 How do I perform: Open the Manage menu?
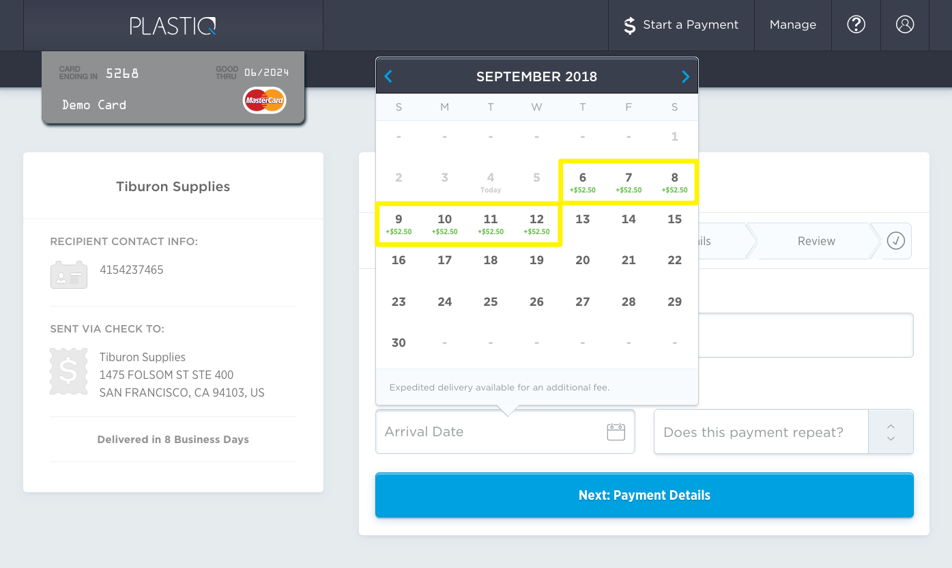click(792, 25)
